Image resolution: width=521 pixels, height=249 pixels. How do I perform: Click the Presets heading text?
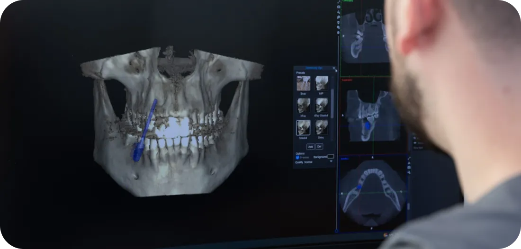(x=300, y=73)
